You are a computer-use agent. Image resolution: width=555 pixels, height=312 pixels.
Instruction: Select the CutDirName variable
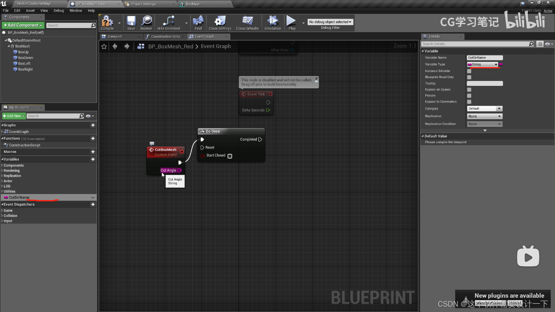(48, 197)
